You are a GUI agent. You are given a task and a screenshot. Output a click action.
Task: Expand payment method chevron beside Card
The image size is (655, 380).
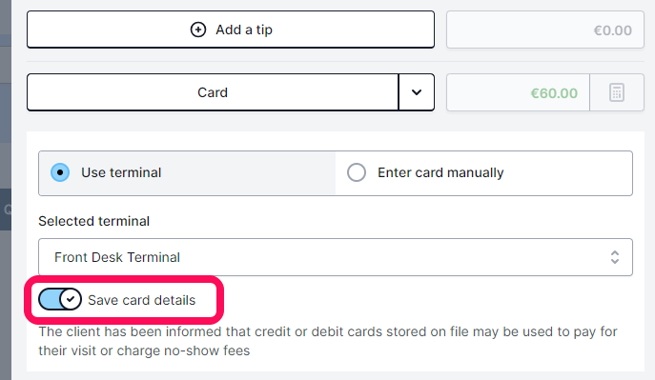417,92
